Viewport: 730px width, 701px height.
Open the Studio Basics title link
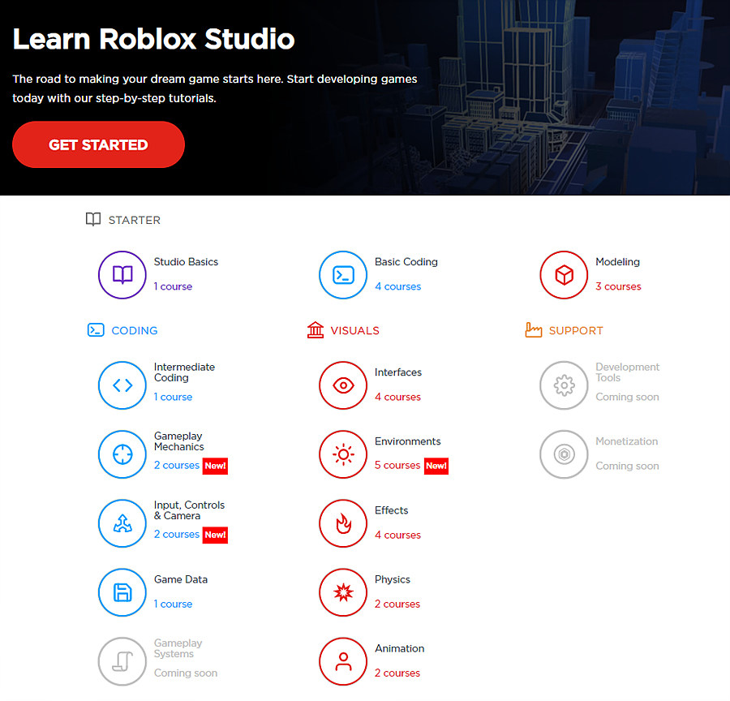[186, 262]
